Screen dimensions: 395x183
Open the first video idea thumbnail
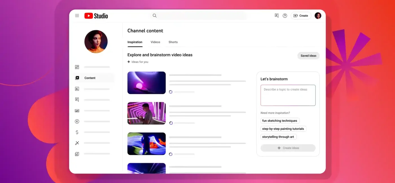click(x=146, y=82)
